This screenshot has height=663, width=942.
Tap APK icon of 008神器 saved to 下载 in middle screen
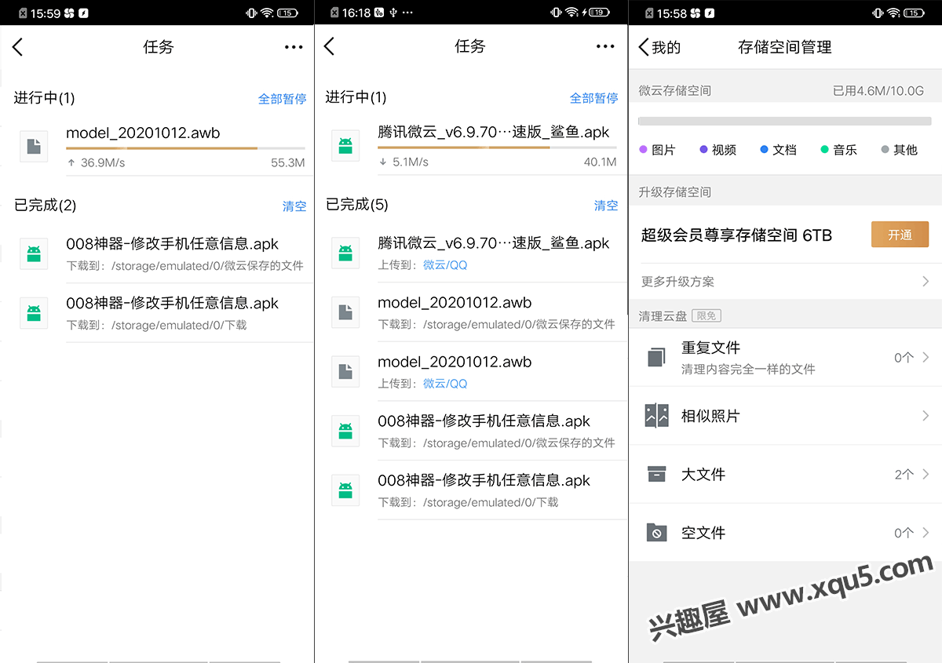pyautogui.click(x=345, y=490)
